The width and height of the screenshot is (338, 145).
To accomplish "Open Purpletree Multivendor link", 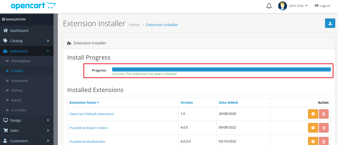I will click(x=87, y=142).
